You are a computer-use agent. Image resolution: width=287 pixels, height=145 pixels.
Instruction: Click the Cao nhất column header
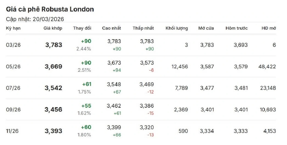tap(111, 28)
